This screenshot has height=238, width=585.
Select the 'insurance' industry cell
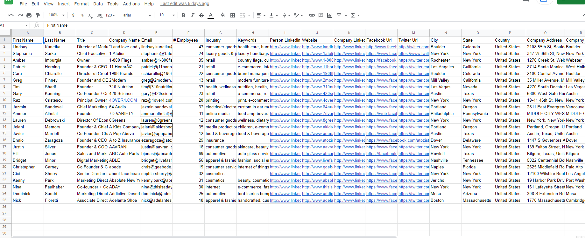(221, 140)
